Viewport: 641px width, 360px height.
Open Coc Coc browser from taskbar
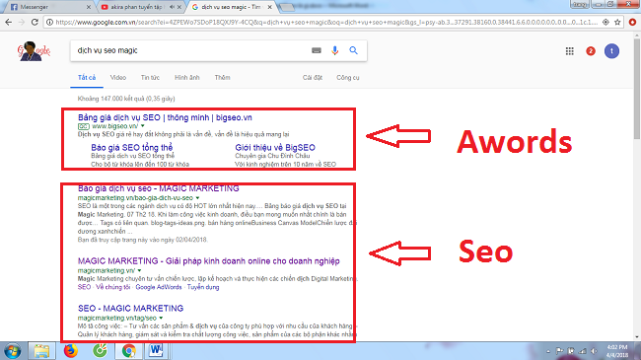100,351
